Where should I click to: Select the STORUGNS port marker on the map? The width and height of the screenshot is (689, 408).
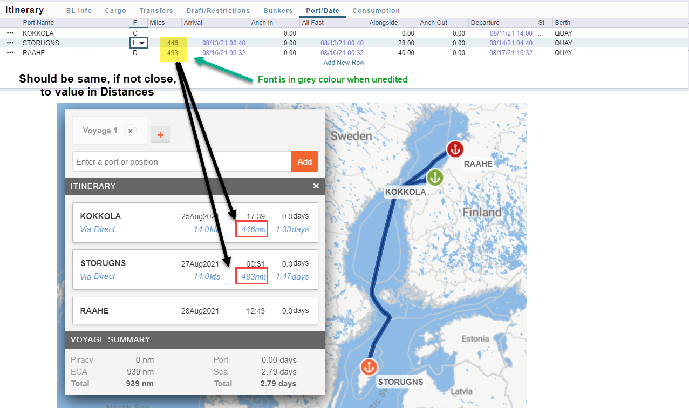coord(369,366)
